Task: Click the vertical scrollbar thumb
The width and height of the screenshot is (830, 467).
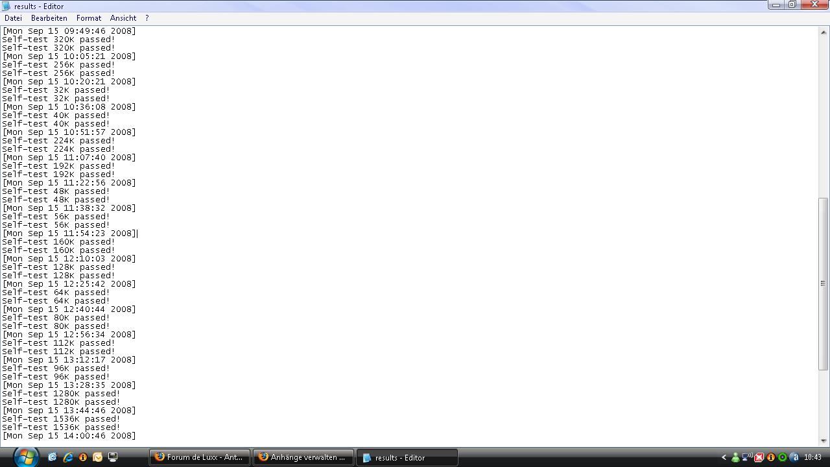Action: tap(824, 283)
